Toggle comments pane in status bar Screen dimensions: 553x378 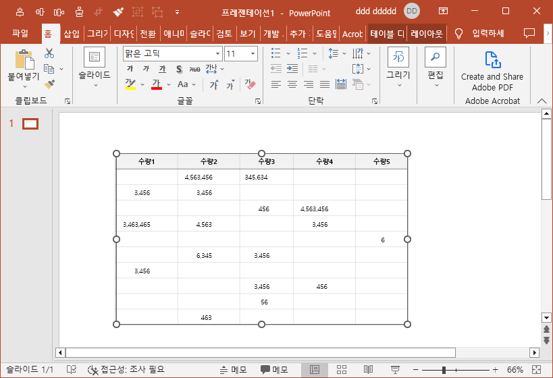tap(274, 369)
